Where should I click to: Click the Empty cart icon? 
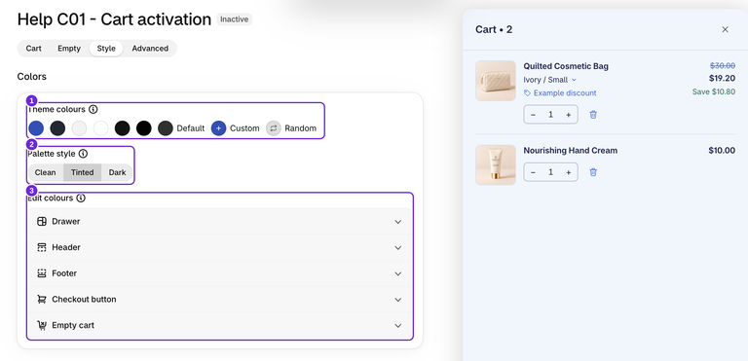(42, 325)
